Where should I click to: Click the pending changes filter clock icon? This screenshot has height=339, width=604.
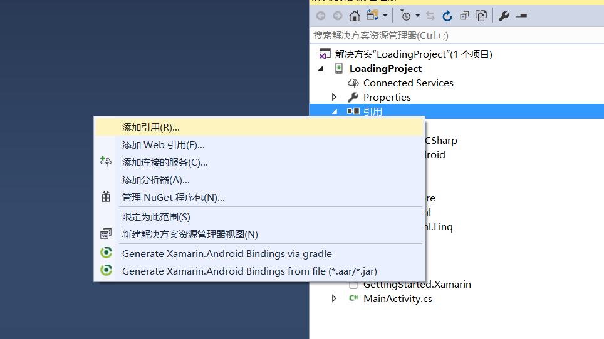[405, 16]
